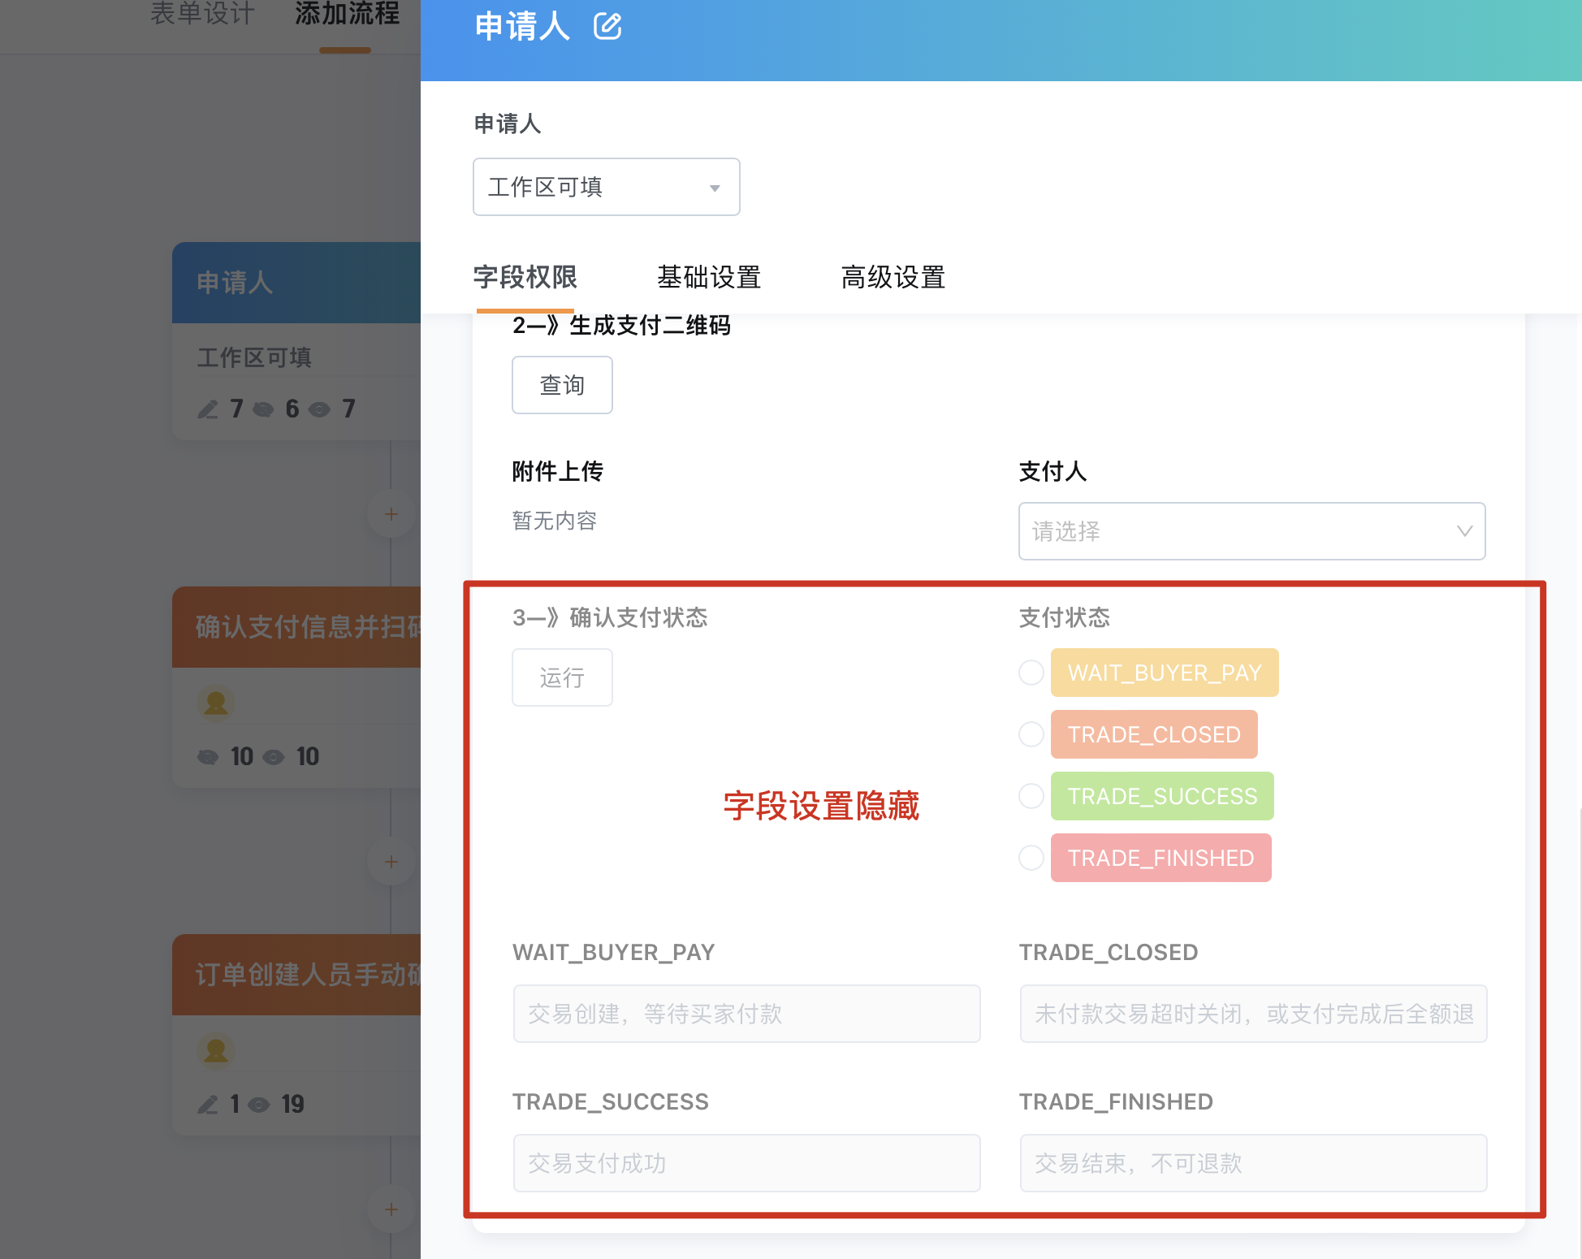
Task: Click the WAIT_BUYER_PAY description input field
Action: pos(746,1014)
